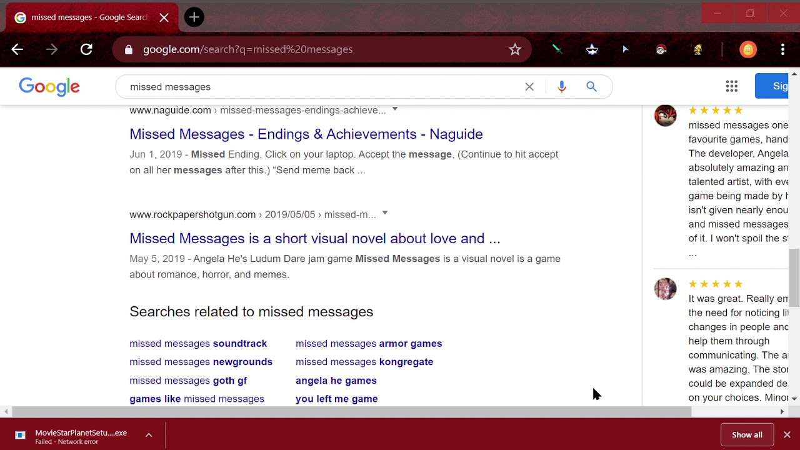The image size is (800, 450).
Task: Clear the search box text
Action: 529,87
